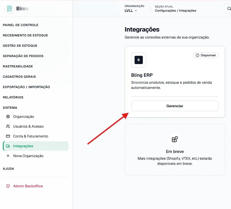Click the Configurações / Integrações breadcrumb
Screen dimensions: 231x209
(175, 11)
